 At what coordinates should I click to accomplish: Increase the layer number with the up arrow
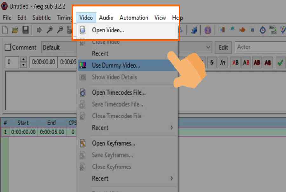pos(23,59)
